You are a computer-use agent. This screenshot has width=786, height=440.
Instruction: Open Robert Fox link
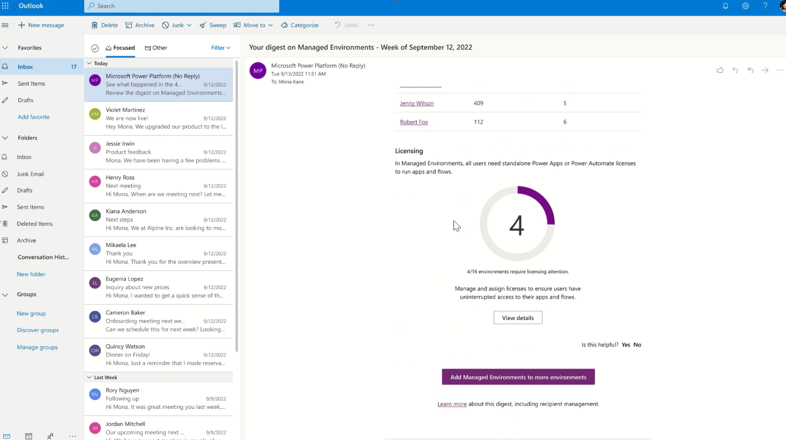pos(414,122)
